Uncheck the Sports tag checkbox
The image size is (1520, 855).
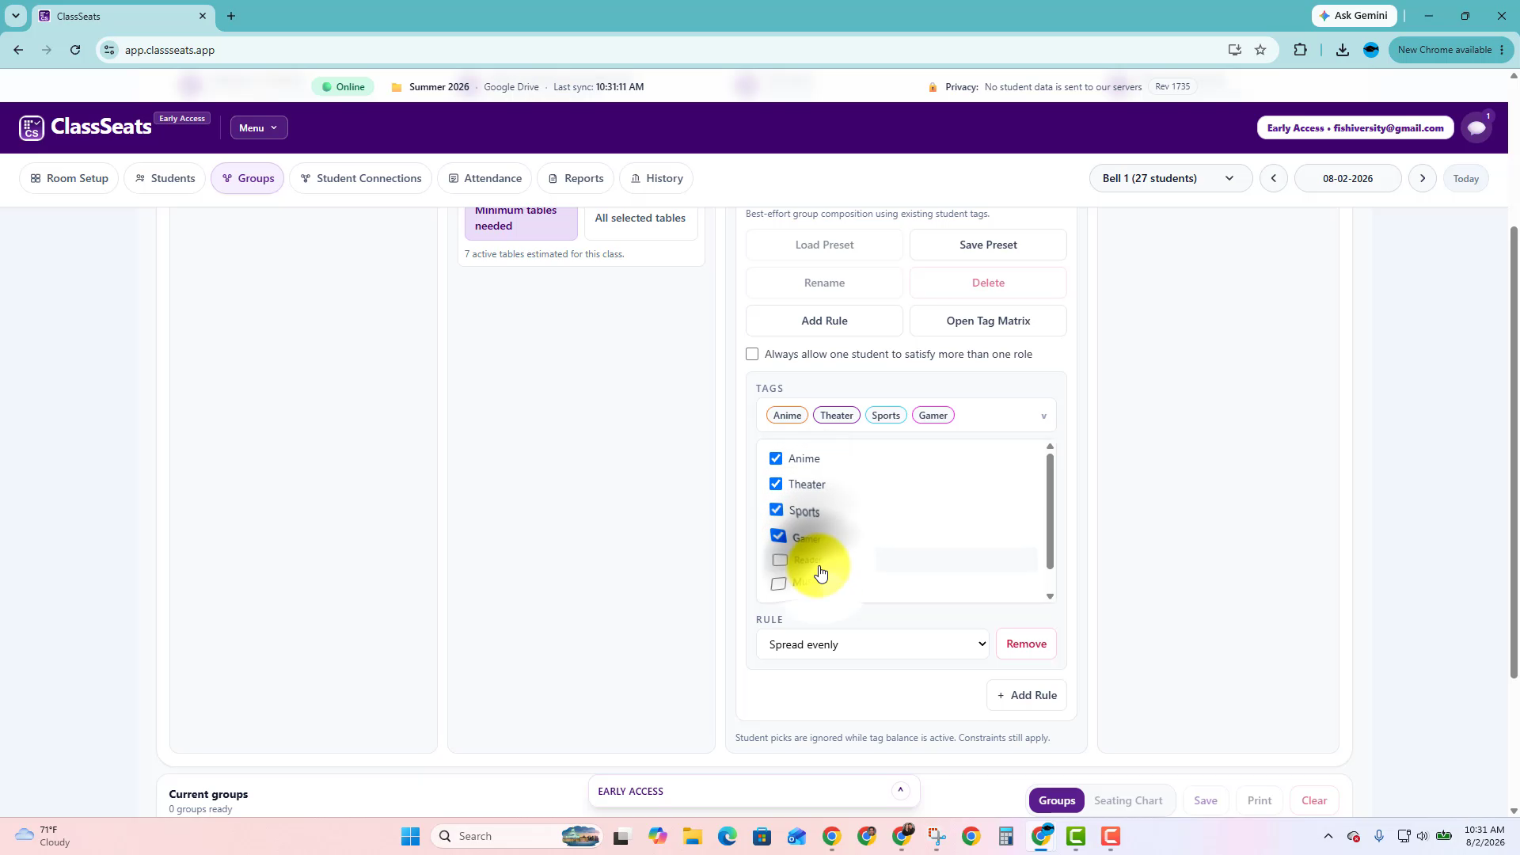pos(777,510)
